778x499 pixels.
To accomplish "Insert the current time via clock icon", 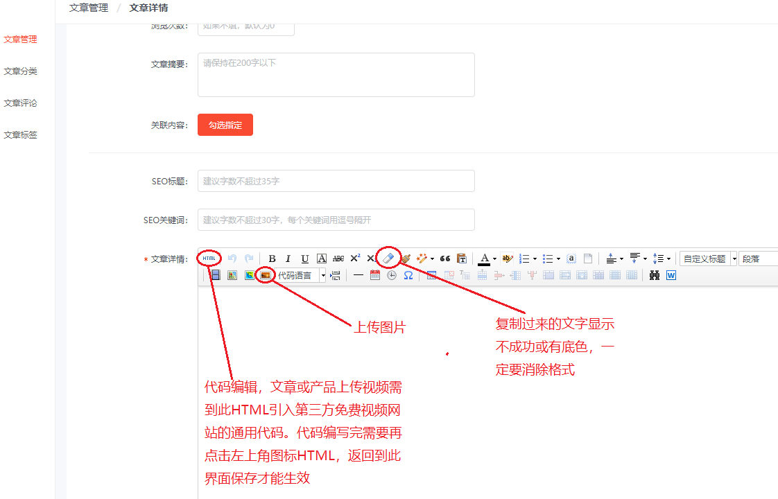I will coord(392,275).
